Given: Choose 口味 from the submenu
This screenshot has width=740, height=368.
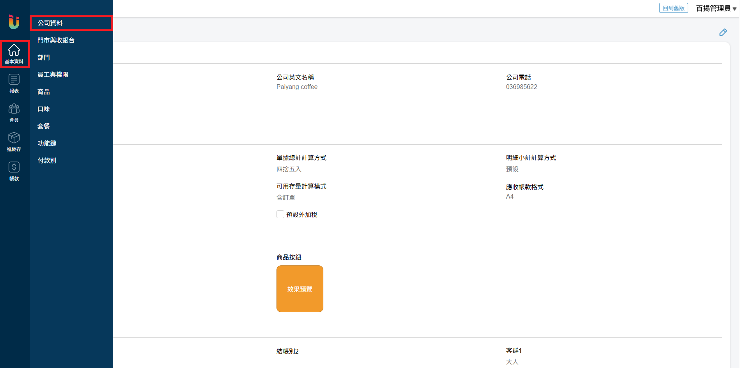Looking at the screenshot, I should pyautogui.click(x=44, y=109).
